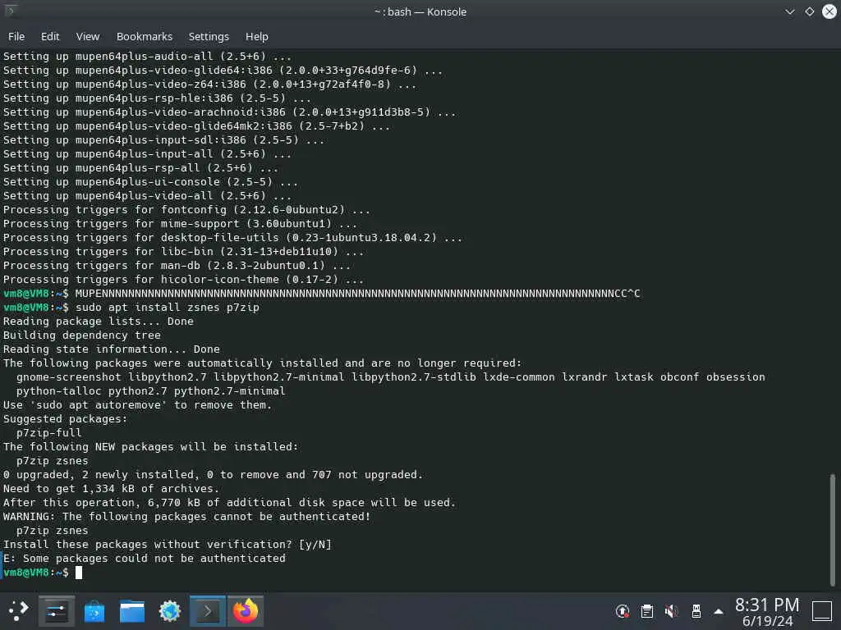Click the 'Use sudo apt autoremove' line
841x630 pixels.
[137, 405]
